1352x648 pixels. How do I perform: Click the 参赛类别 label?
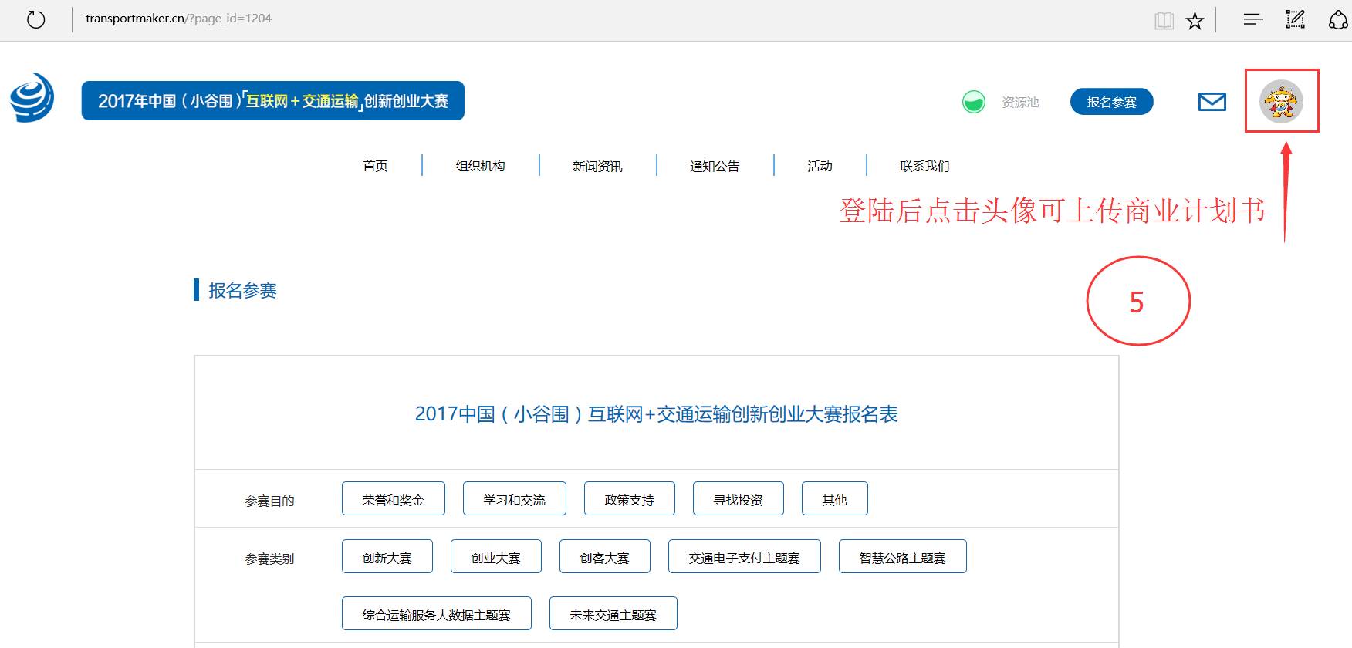coord(269,559)
